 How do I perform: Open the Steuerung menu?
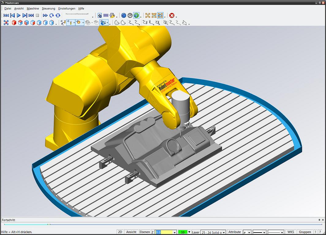pyautogui.click(x=48, y=9)
